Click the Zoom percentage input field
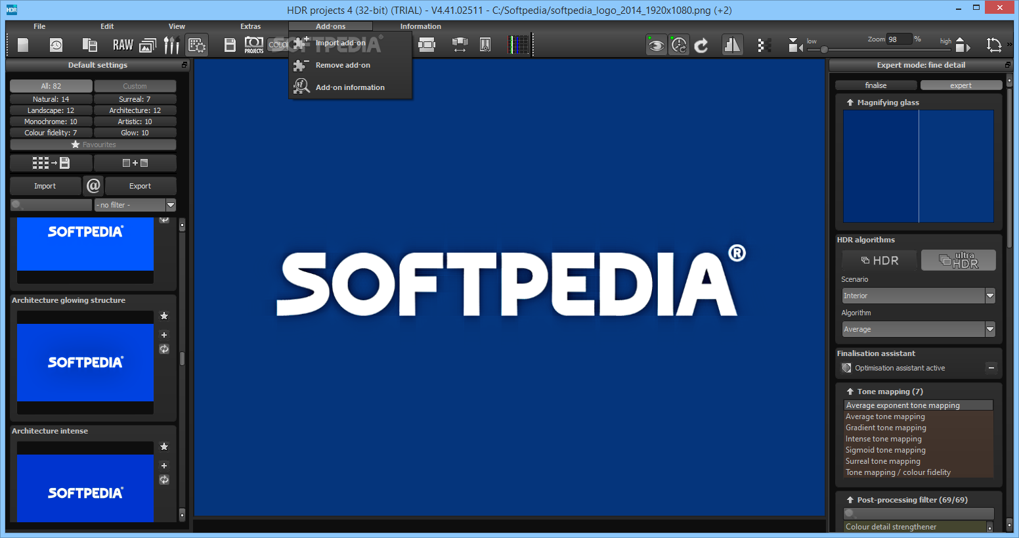1019x538 pixels. [899, 39]
